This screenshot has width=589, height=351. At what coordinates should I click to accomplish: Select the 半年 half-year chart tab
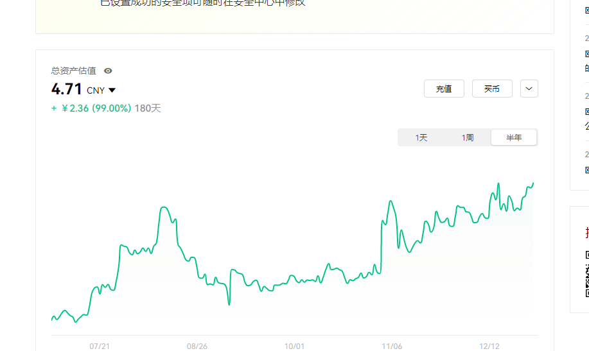pyautogui.click(x=514, y=137)
